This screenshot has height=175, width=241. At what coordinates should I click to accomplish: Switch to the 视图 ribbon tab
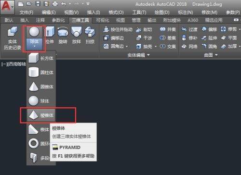(x=120, y=20)
